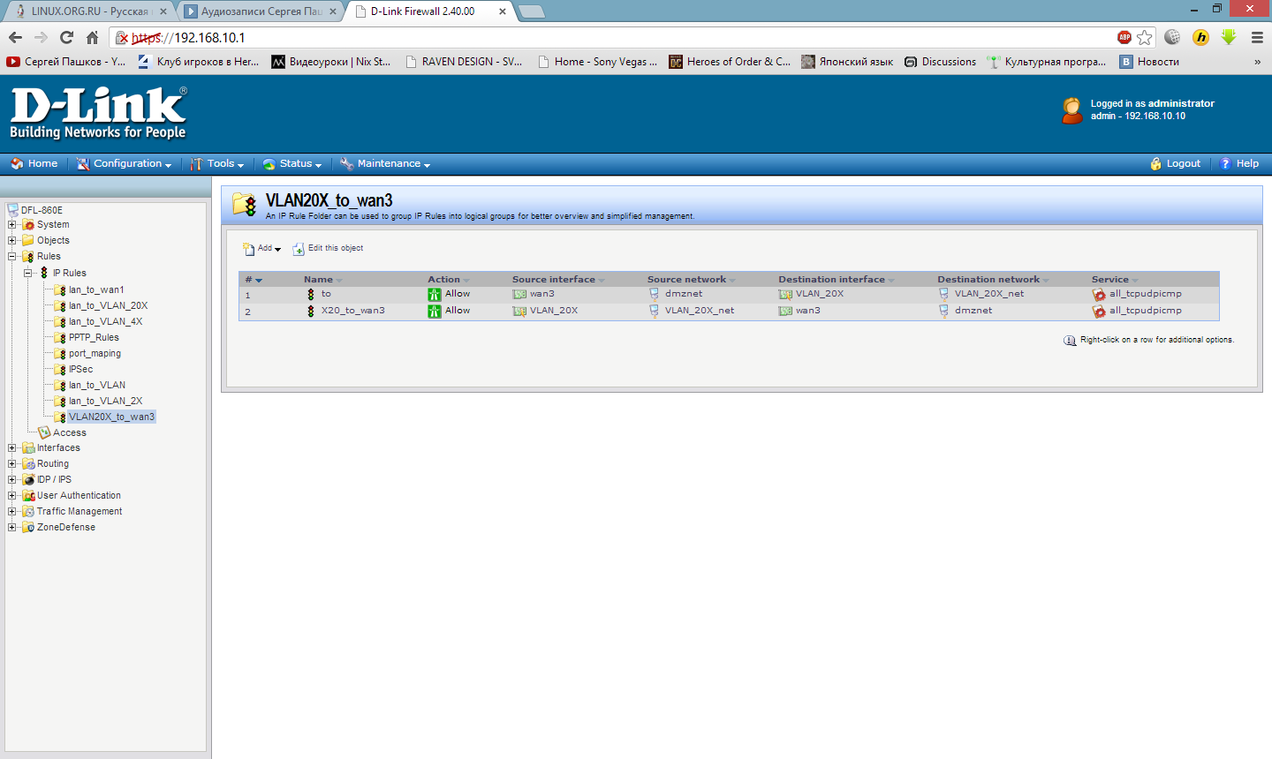The width and height of the screenshot is (1272, 759).
Task: Collapse the IP Rules tree node
Action: [28, 273]
